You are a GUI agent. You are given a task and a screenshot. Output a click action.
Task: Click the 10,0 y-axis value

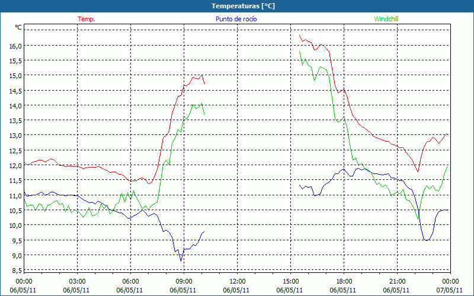tap(16, 226)
